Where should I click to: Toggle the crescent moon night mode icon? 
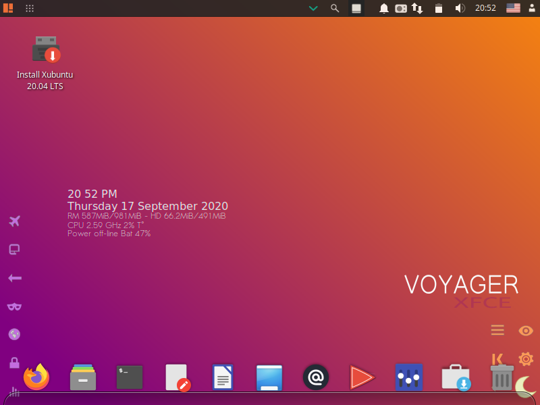coord(526,386)
